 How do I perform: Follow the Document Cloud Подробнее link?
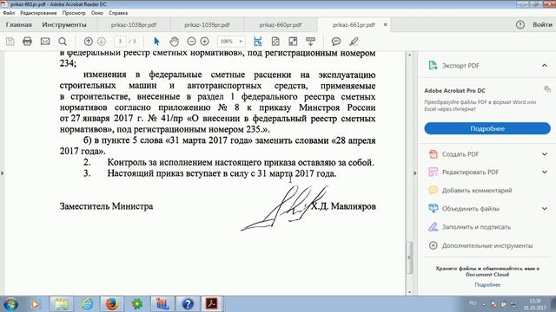click(487, 285)
